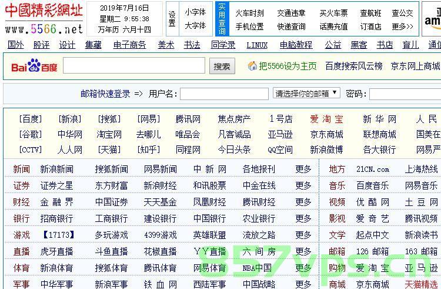Click the 中國精彩網址 5566.net site logo
Screen dimensions: 441x289
(44, 19)
